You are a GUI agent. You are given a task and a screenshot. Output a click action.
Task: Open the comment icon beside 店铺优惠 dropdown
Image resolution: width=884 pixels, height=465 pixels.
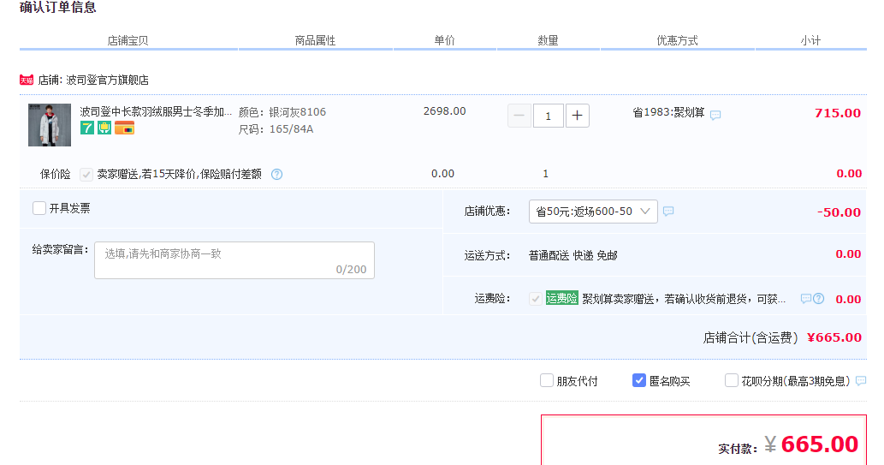click(668, 211)
